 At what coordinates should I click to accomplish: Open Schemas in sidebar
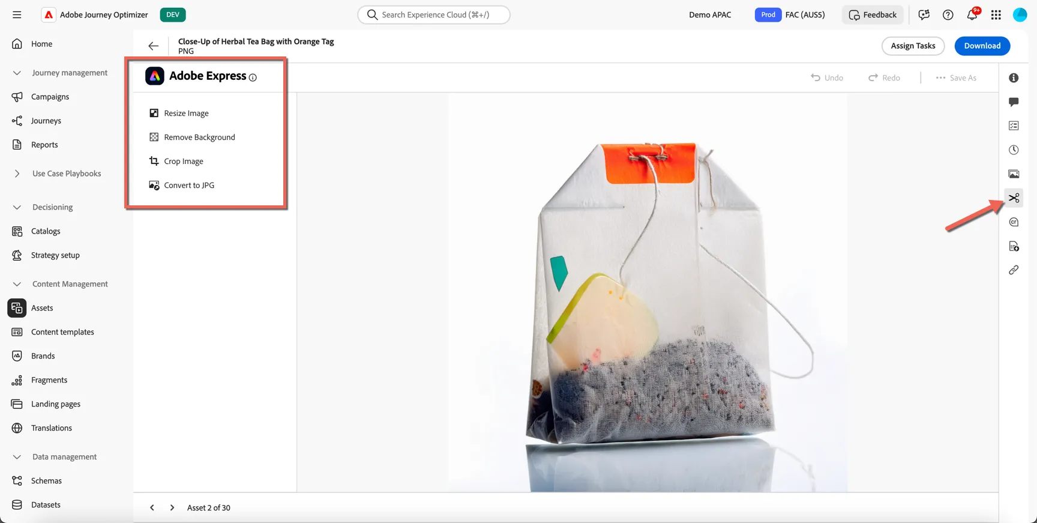tap(46, 481)
